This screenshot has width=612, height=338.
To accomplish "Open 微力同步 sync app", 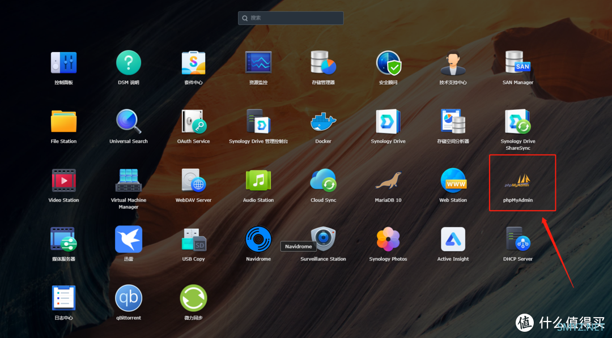I will click(193, 298).
